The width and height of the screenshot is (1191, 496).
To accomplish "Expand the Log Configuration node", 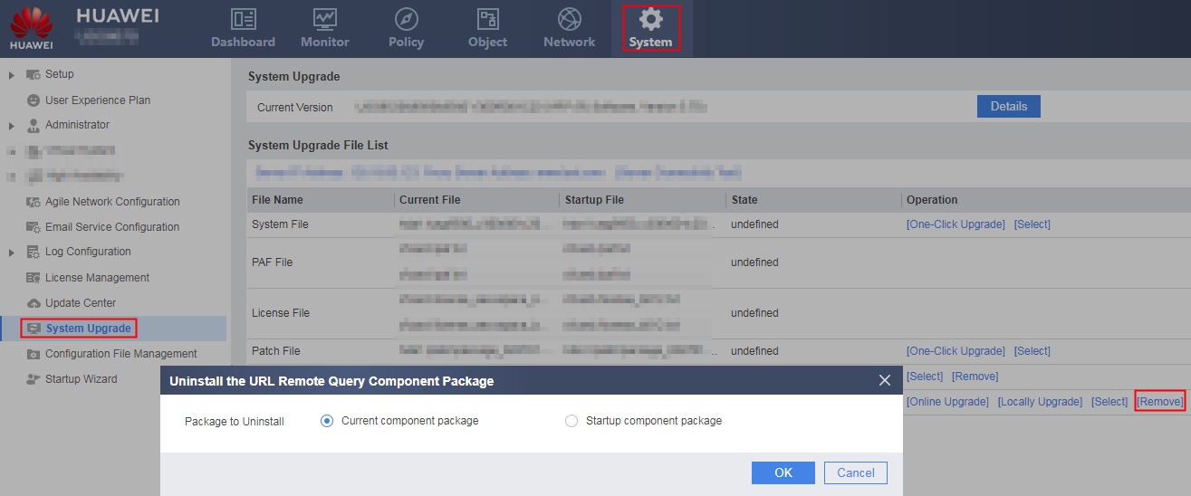I will click(11, 252).
